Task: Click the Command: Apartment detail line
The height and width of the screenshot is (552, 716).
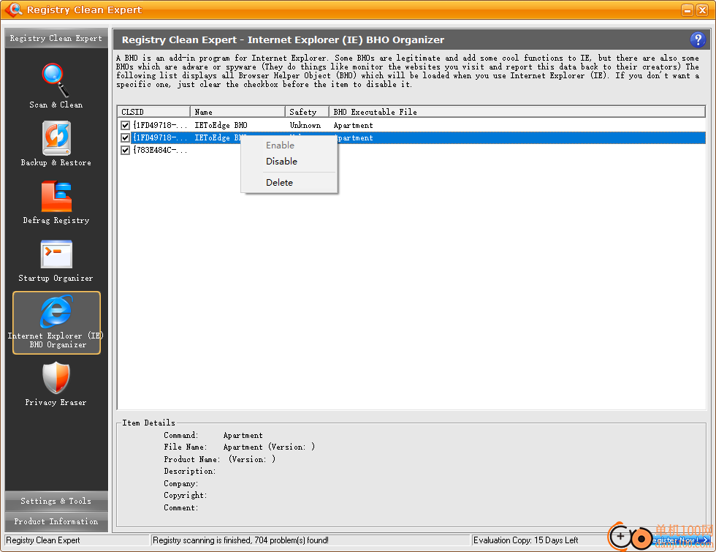Action: pyautogui.click(x=213, y=435)
